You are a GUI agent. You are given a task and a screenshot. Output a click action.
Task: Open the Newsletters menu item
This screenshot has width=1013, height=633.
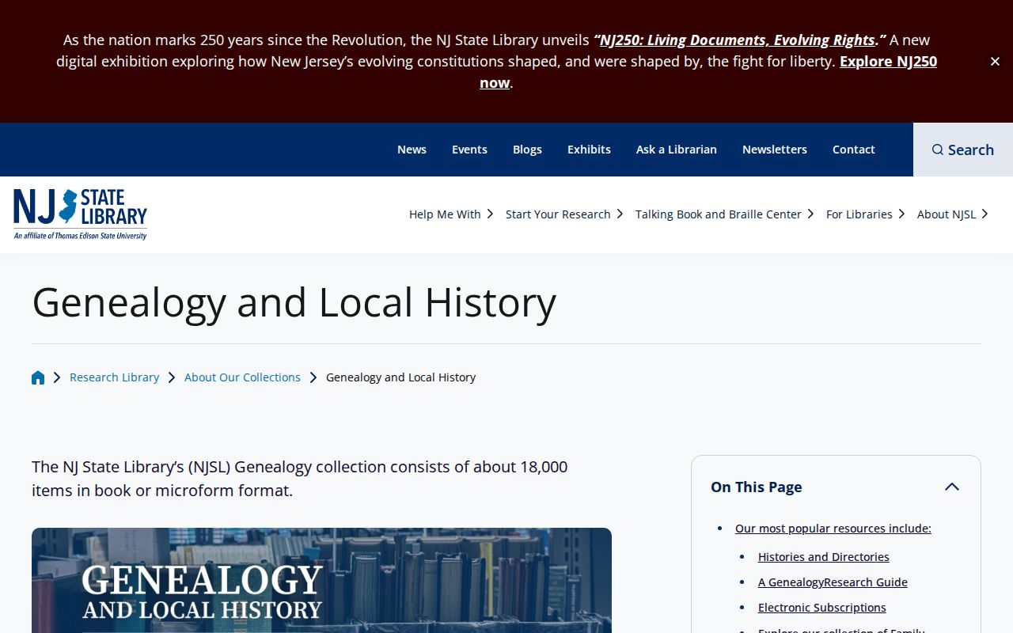(775, 150)
